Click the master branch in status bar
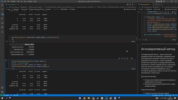The width and height of the screenshot is (178, 100). click(x=6, y=95)
